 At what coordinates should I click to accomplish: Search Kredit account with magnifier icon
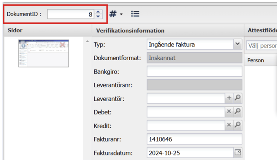pos(238,125)
